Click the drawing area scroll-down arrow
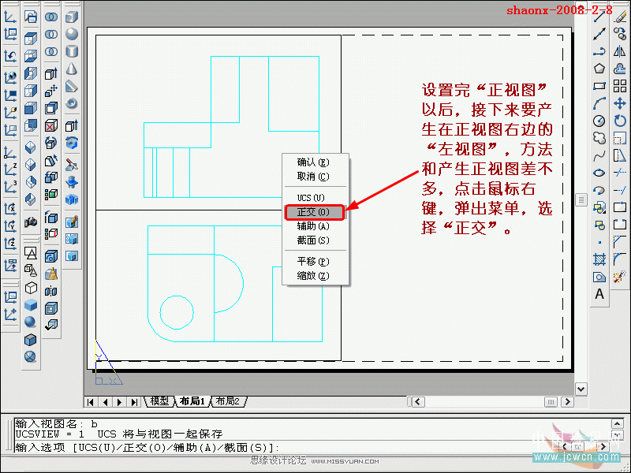The width and height of the screenshot is (631, 473). [x=581, y=389]
